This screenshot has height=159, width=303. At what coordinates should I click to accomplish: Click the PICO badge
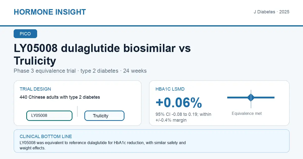25,34
